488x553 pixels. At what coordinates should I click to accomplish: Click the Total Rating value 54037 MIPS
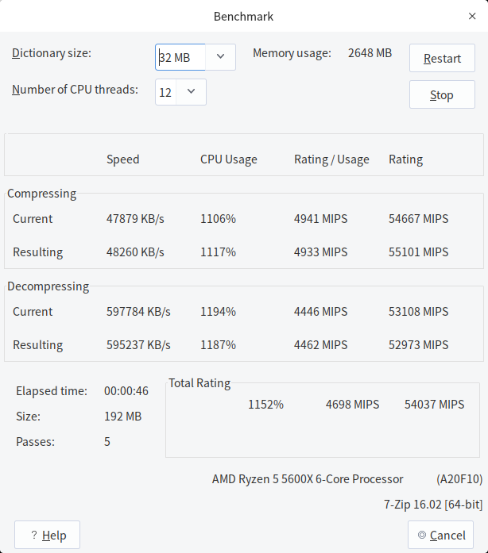pos(434,405)
